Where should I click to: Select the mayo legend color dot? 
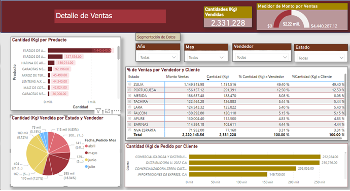[86, 153]
